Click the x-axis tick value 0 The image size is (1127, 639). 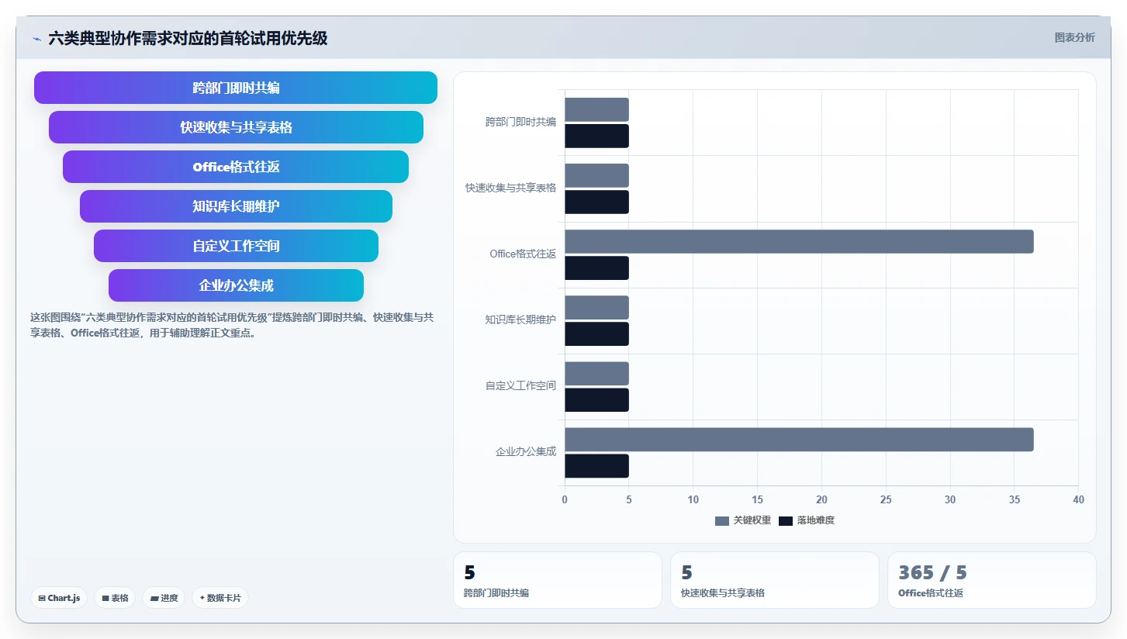click(x=565, y=499)
